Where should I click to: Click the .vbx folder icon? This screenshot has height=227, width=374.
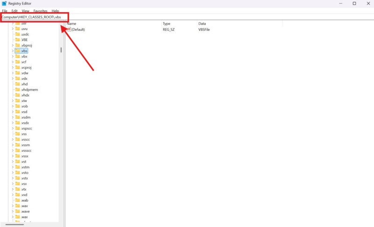[17, 56]
